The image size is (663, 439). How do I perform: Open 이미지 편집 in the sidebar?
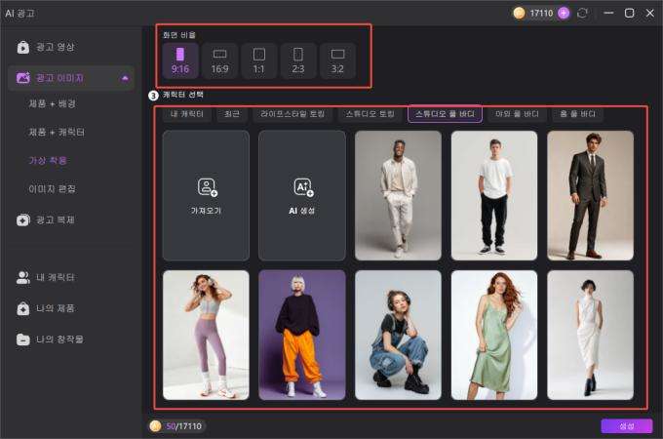pos(52,188)
